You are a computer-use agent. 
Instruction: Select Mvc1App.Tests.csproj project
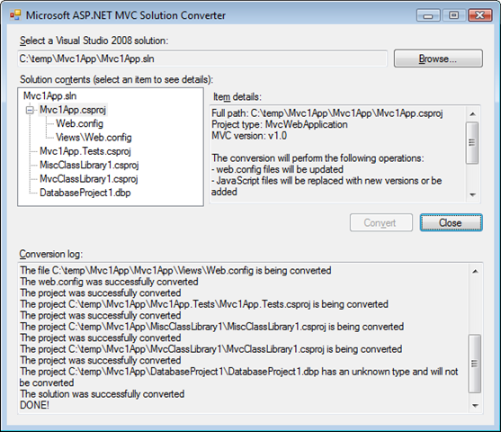tap(85, 151)
